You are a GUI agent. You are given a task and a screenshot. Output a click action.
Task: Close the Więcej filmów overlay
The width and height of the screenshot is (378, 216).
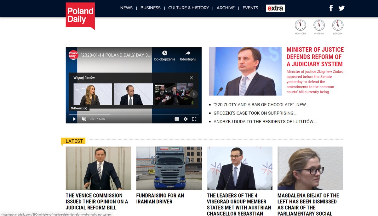(191, 78)
